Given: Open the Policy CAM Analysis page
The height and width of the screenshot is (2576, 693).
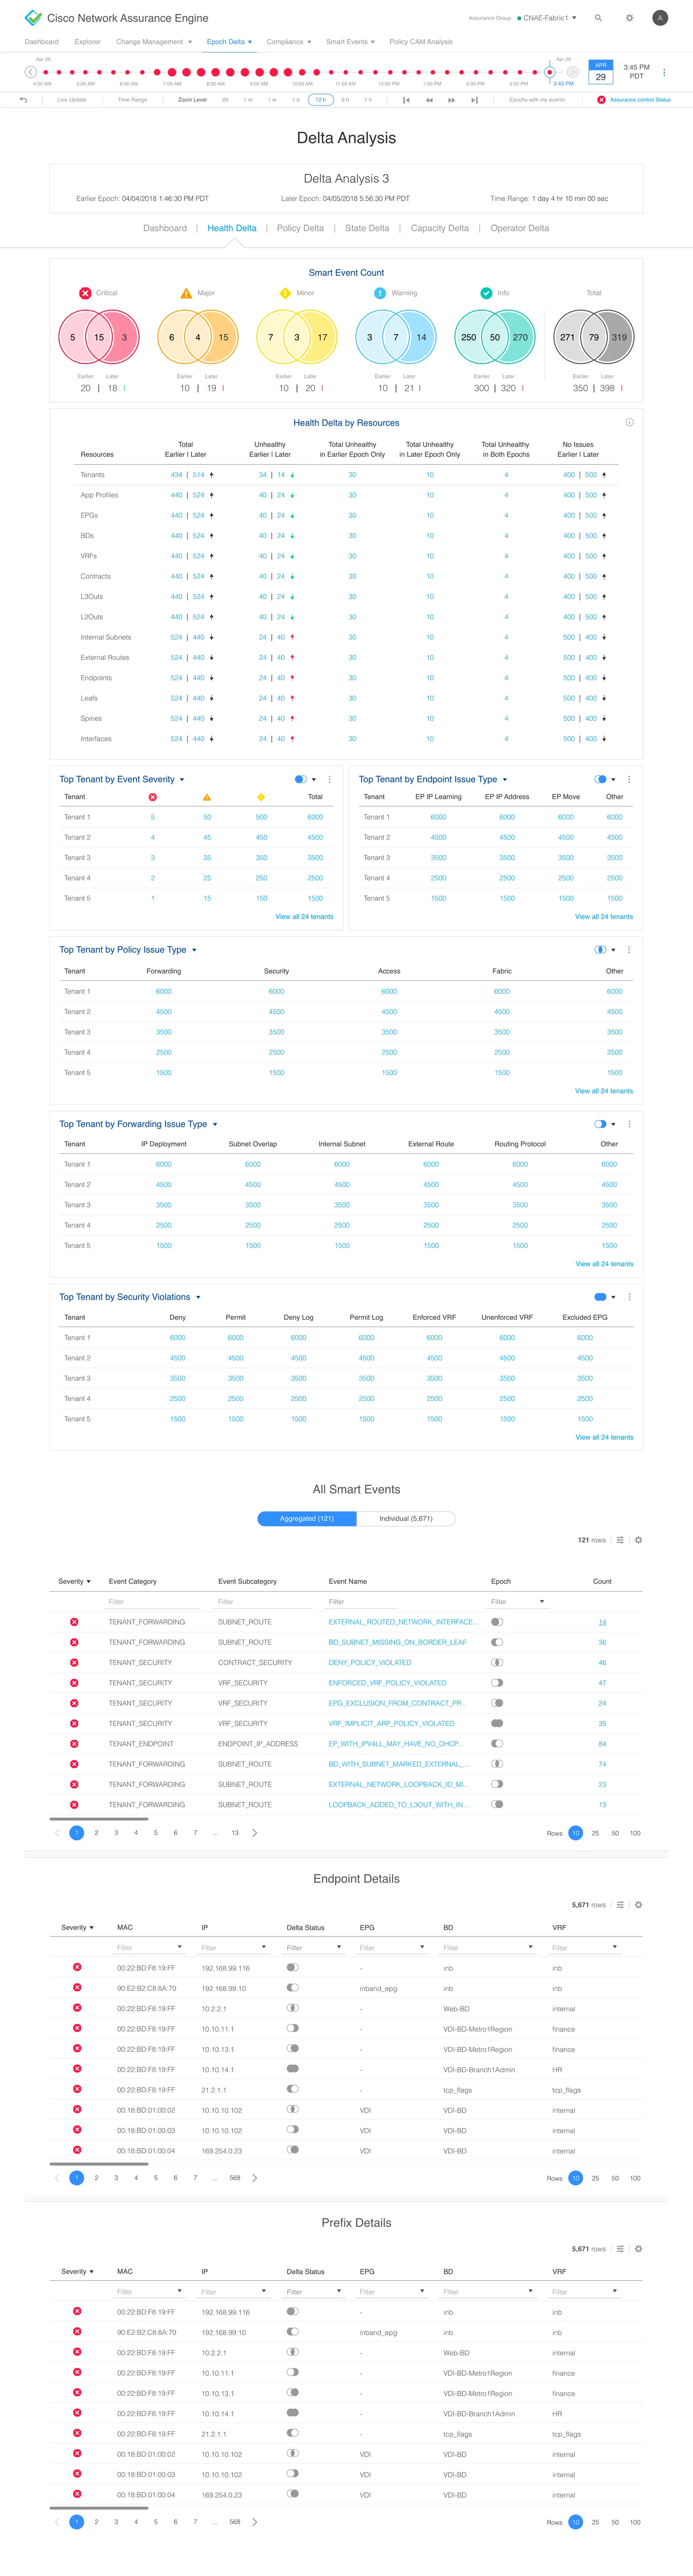Looking at the screenshot, I should (x=421, y=42).
